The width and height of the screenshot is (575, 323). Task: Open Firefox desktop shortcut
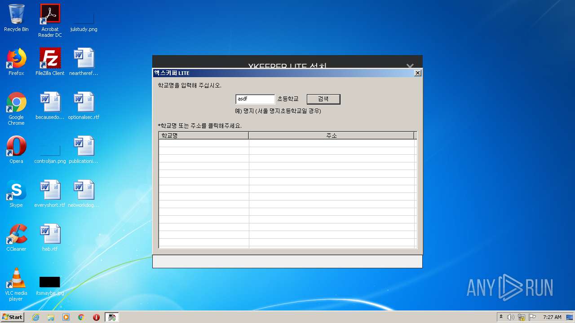16,62
